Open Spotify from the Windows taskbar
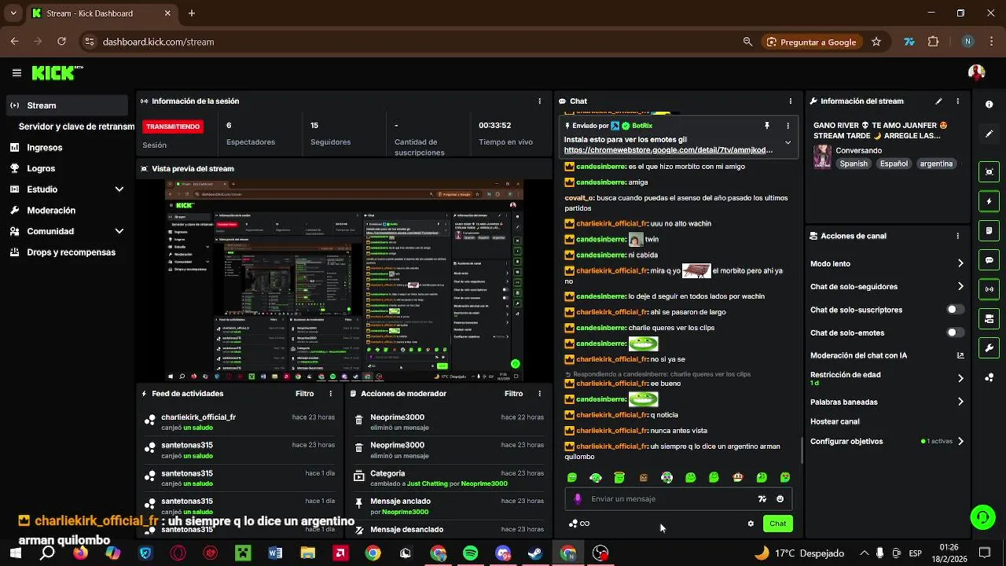 point(470,553)
